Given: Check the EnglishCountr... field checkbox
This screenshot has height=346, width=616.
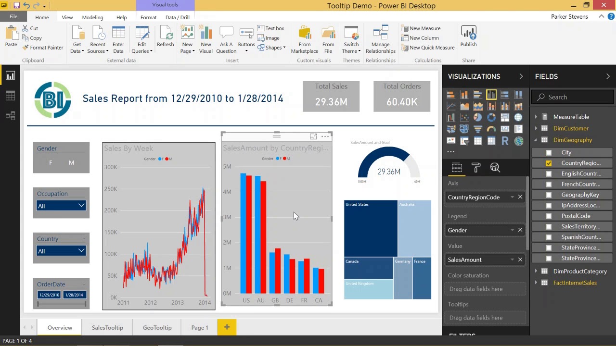Looking at the screenshot, I should point(549,174).
